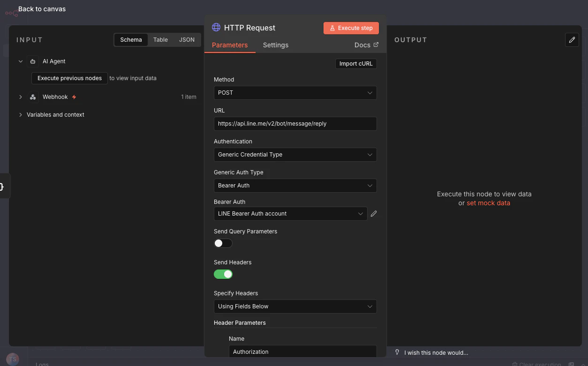Click the I wish this node would... text

pyautogui.click(x=436, y=353)
